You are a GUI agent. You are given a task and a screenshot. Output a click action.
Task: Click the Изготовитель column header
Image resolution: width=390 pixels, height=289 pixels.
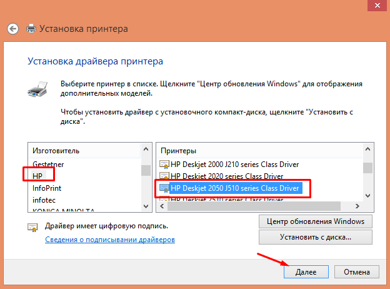[x=84, y=151]
